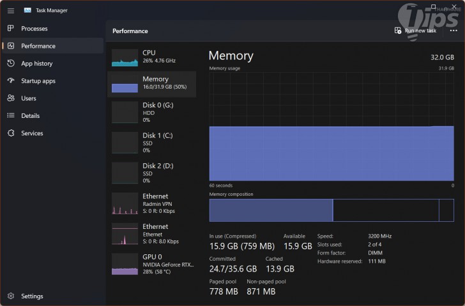The width and height of the screenshot is (465, 306).
Task: Click the Users people icon
Action: tap(11, 98)
